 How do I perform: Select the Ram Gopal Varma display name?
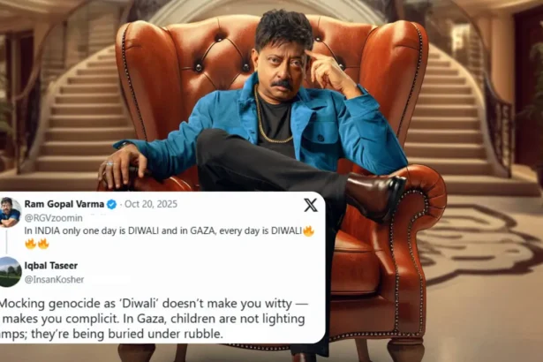64,204
